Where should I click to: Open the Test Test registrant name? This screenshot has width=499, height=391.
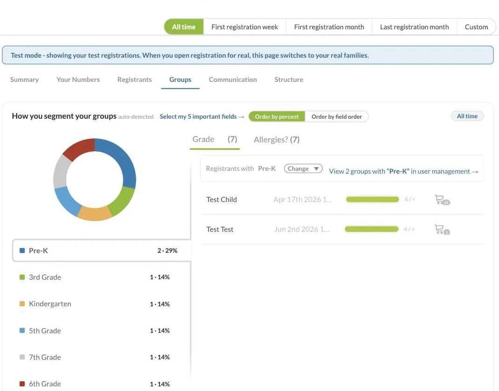(x=220, y=229)
